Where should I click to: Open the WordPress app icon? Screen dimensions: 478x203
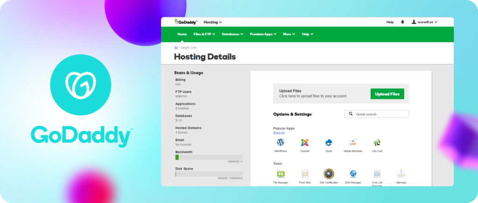point(281,143)
